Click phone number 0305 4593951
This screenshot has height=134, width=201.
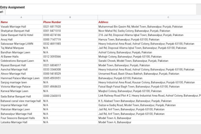pos(70,78)
